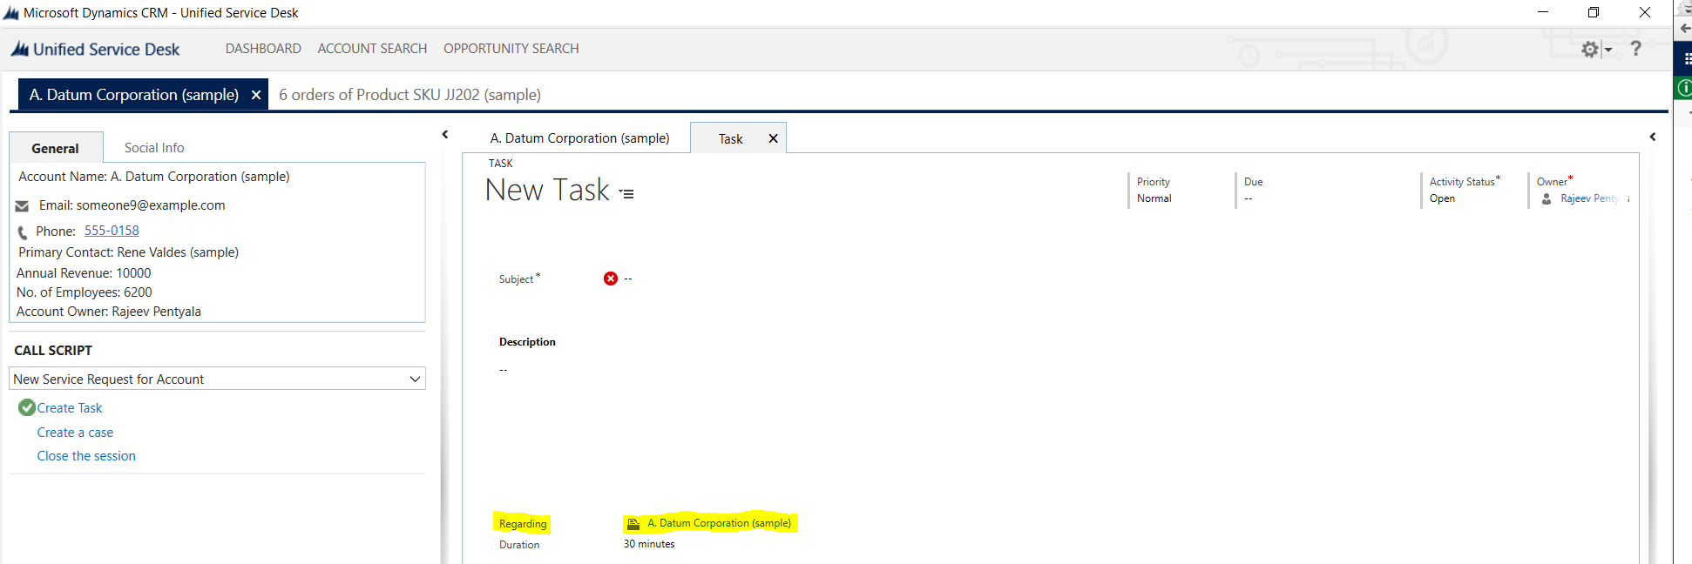Close the Task tab

773,139
